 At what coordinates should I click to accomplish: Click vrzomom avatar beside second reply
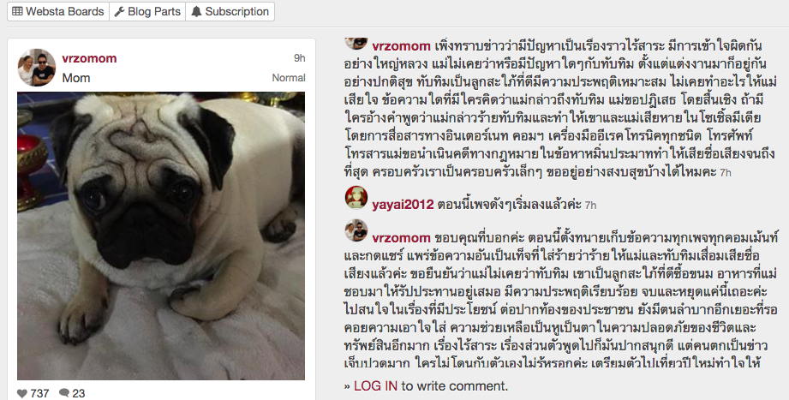click(x=356, y=230)
